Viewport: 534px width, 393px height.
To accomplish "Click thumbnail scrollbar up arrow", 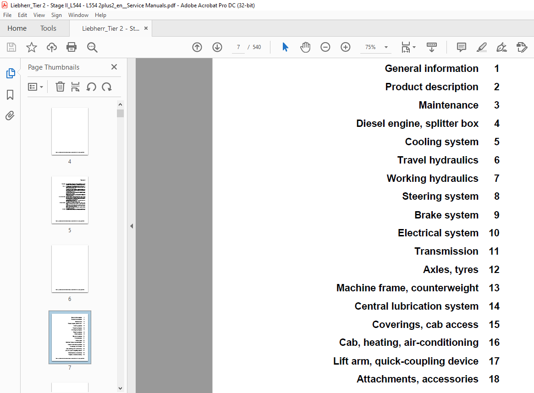I will point(120,104).
